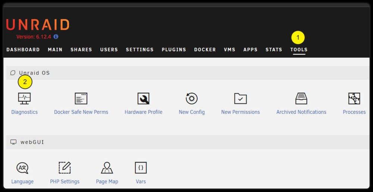373x192 pixels.
Task: Open the Hardware Profile wrench icon
Action: pos(144,99)
